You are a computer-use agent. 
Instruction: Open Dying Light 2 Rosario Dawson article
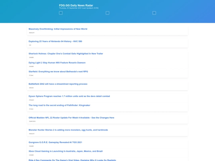(57, 63)
